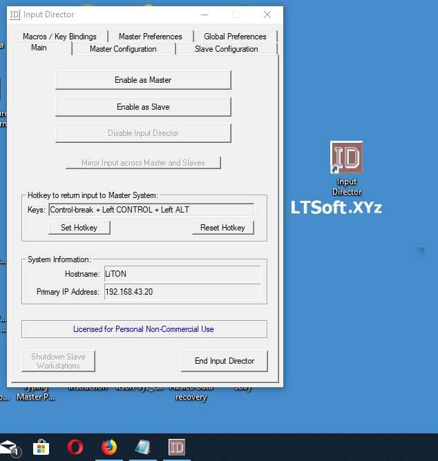Click the Hostname field showing LiTON
Screen dimensions: 438x461
[182, 274]
